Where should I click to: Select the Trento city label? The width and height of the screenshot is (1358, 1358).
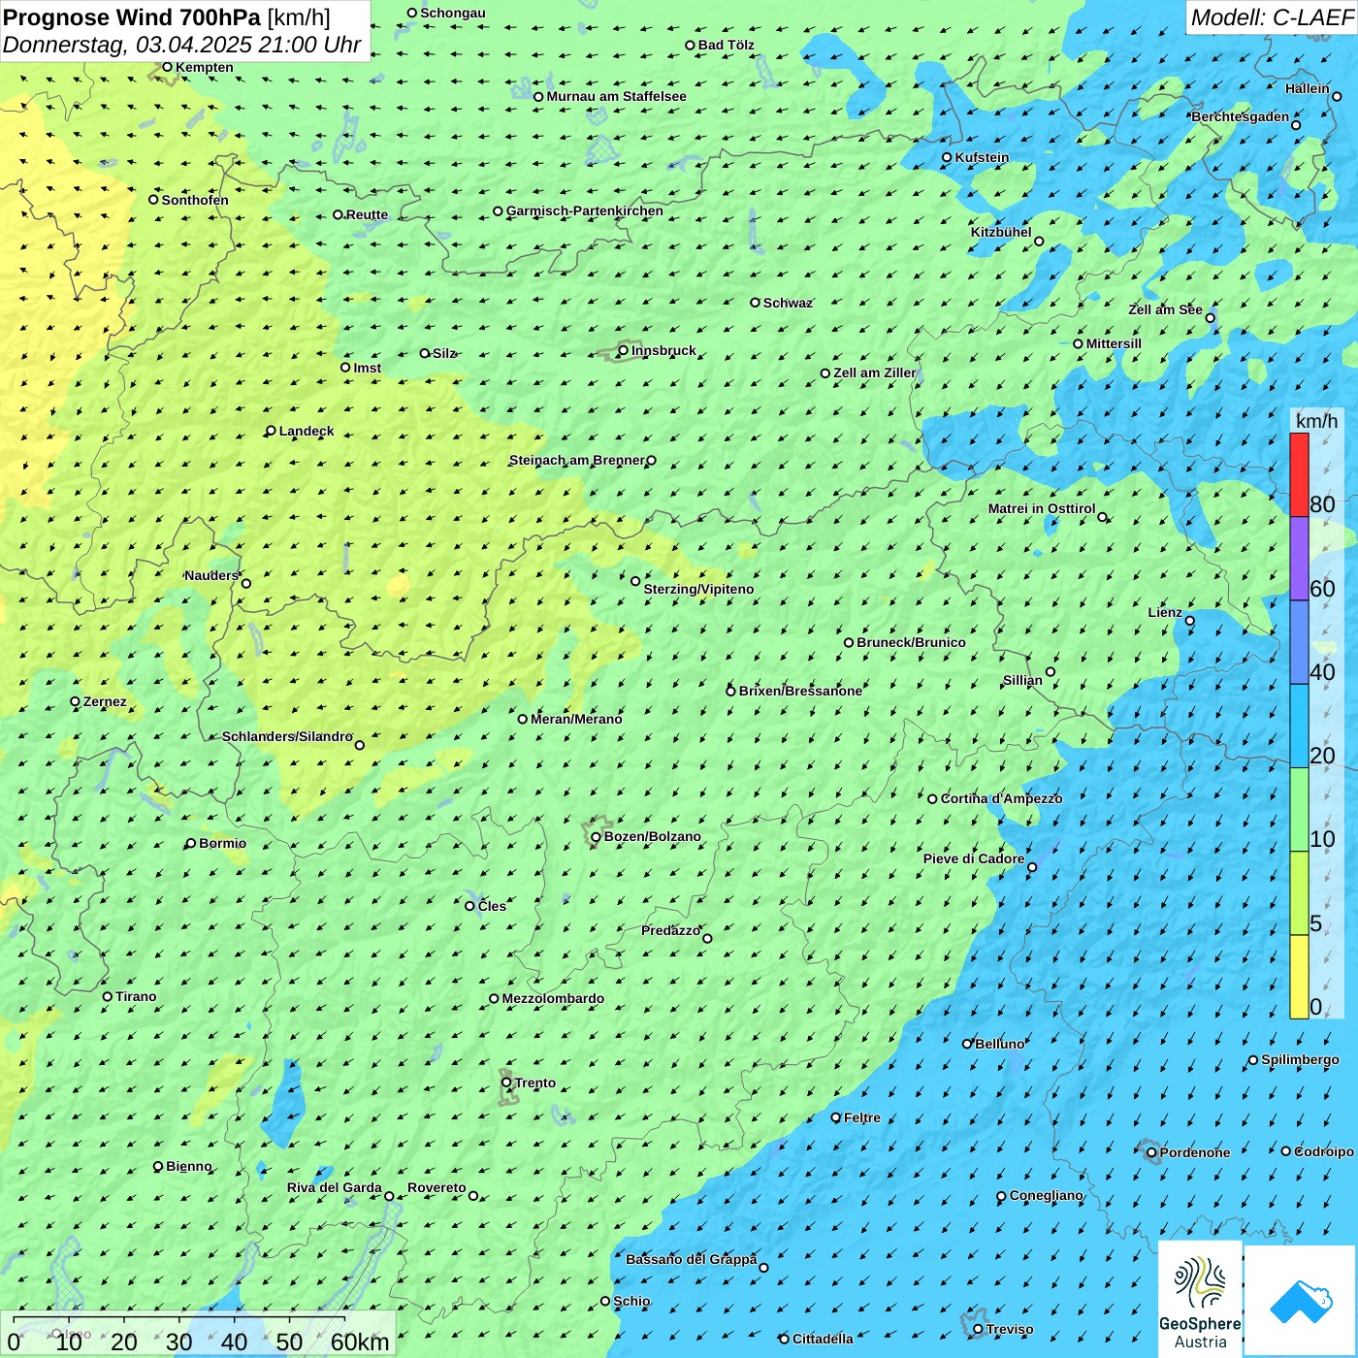click(535, 1083)
